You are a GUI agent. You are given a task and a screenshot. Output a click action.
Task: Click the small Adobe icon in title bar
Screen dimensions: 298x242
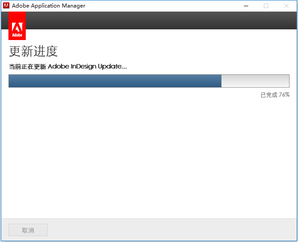(x=6, y=5)
